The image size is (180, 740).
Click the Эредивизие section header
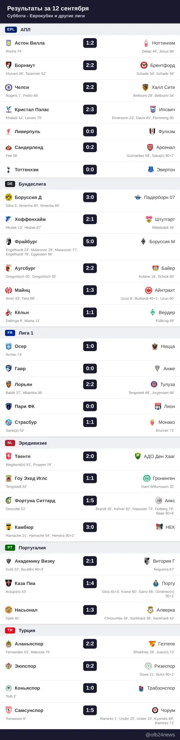pyautogui.click(x=33, y=443)
